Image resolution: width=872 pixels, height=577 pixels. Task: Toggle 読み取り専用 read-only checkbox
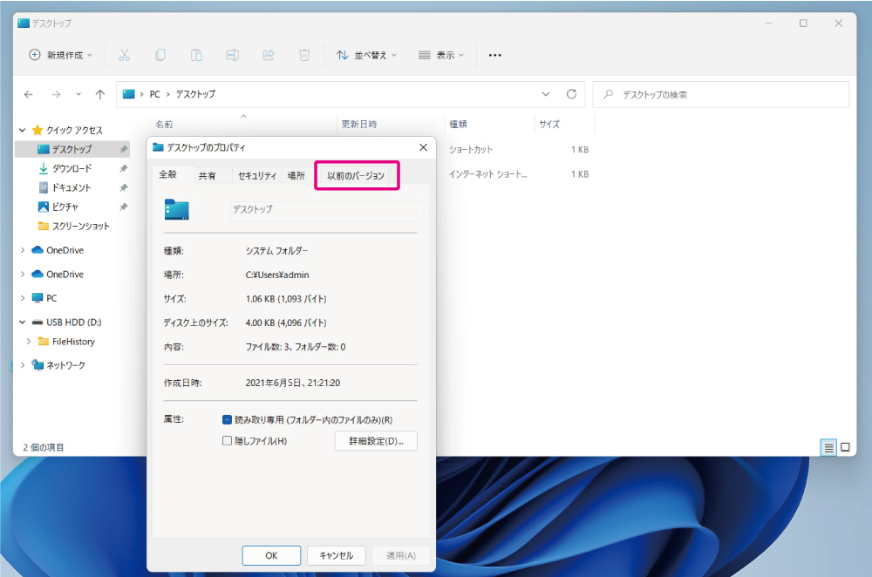(x=228, y=419)
